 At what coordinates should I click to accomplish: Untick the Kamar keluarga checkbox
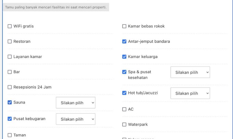click(x=124, y=57)
